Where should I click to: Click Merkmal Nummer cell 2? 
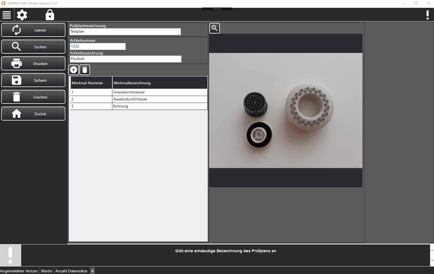pyautogui.click(x=91, y=99)
